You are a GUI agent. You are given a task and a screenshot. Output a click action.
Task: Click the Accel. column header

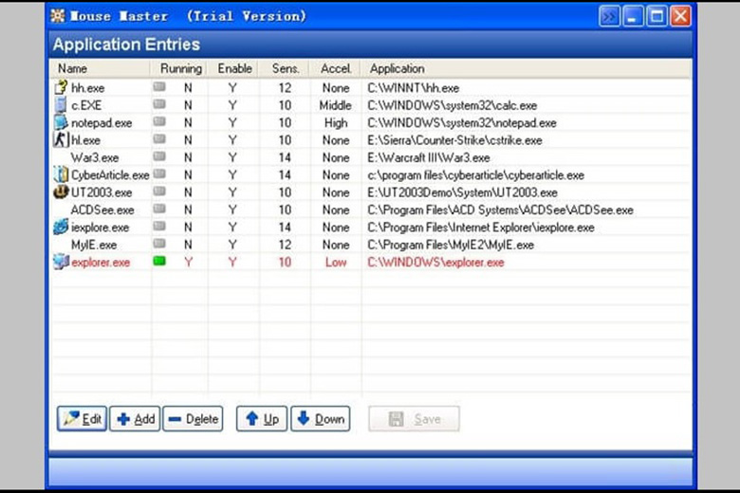(x=335, y=69)
